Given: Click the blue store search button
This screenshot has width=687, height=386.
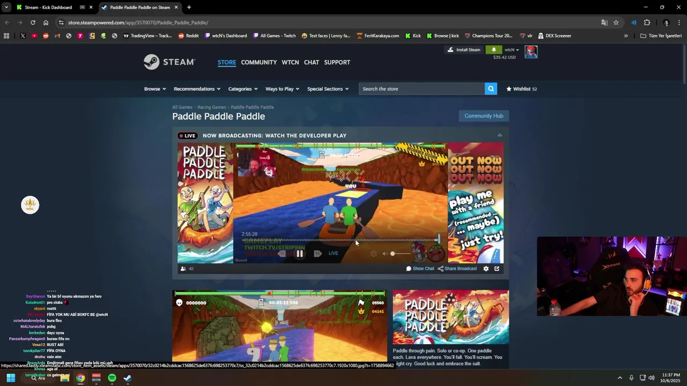Looking at the screenshot, I should coord(491,89).
